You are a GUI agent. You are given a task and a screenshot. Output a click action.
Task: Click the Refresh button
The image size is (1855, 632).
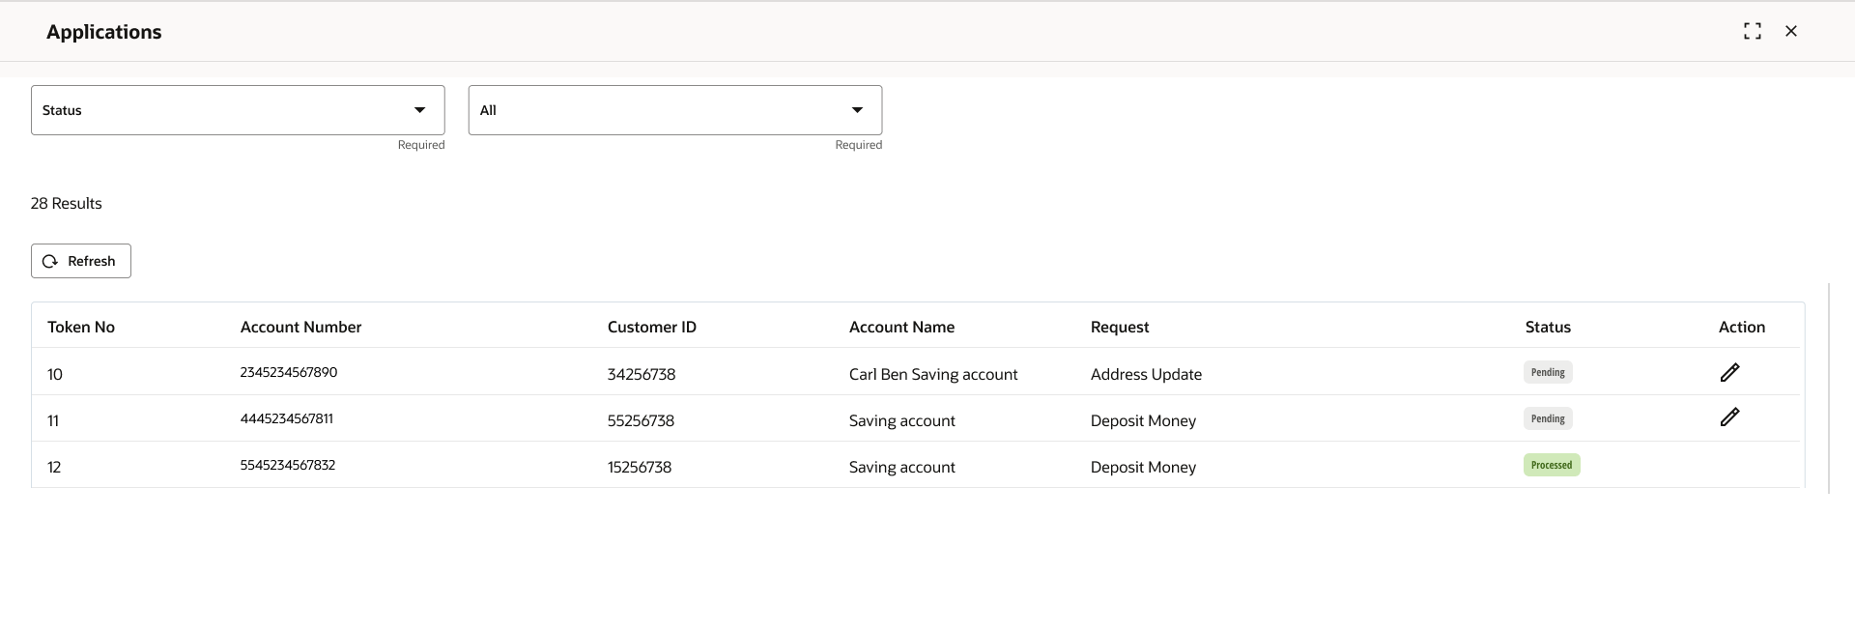(81, 261)
